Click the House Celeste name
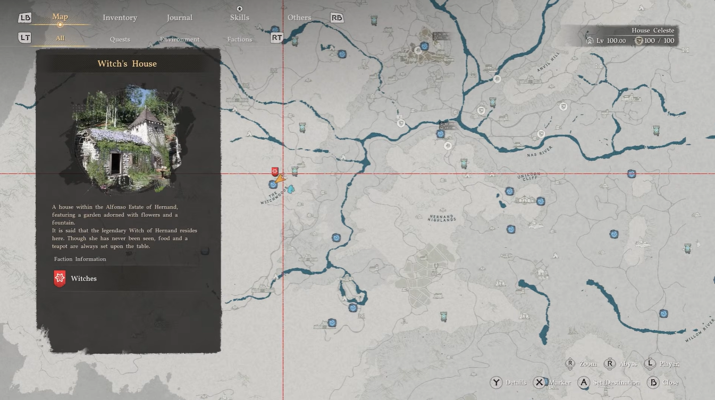Viewport: 715px width, 400px height. (653, 30)
